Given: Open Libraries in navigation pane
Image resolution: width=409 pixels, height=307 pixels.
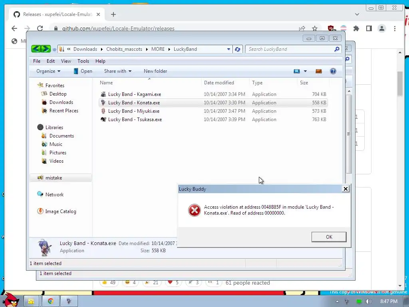Looking at the screenshot, I should 54,128.
